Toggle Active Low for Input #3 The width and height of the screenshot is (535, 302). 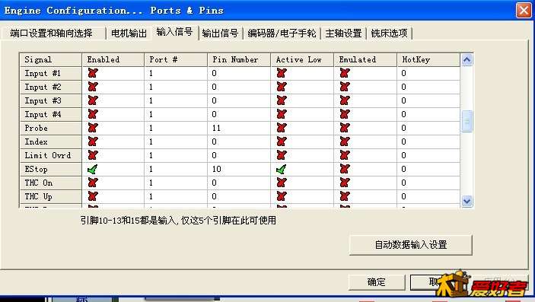point(282,100)
